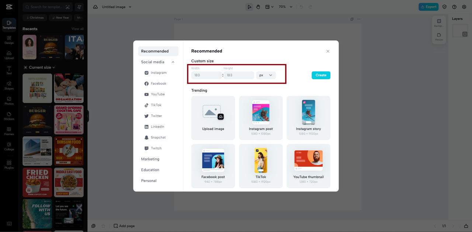The width and height of the screenshot is (472, 232).
Task: Click the cloud save status icon
Action: point(96,7)
